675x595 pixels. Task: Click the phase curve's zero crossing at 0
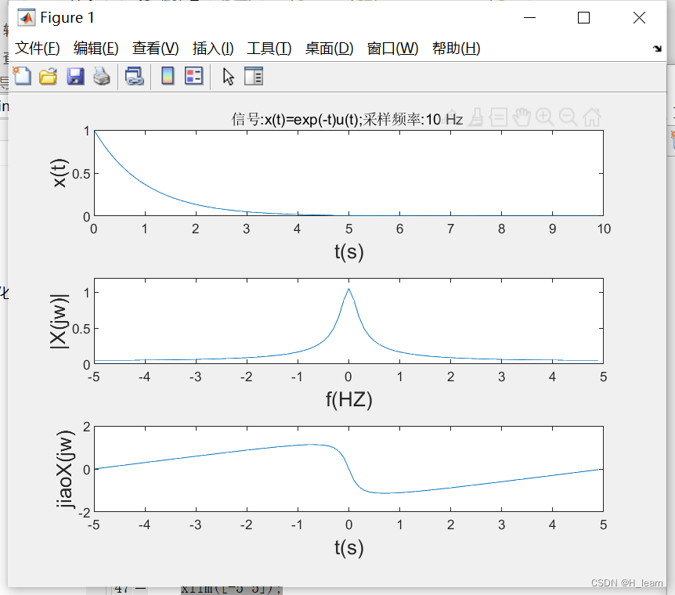348,469
